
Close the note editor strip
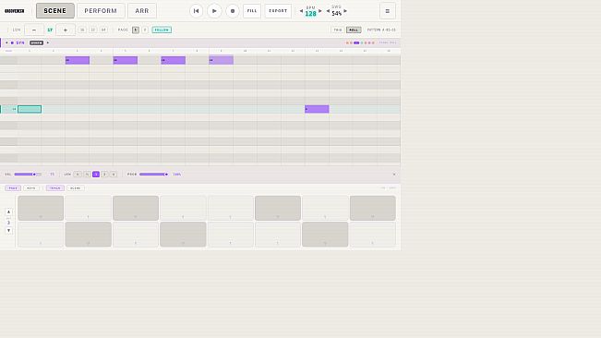coord(394,175)
